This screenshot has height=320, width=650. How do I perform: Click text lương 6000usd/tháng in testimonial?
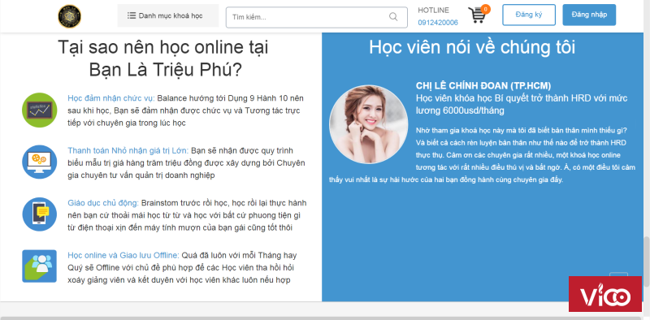point(460,110)
